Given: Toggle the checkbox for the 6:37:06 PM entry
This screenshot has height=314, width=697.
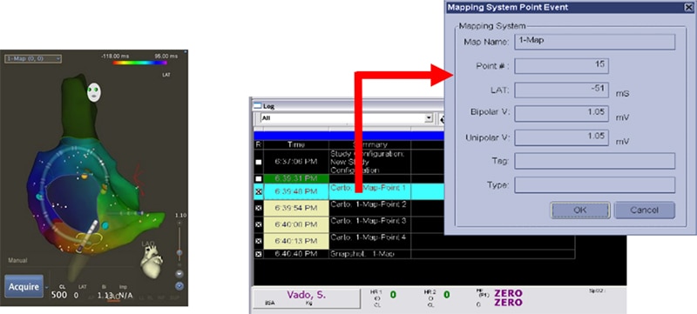Looking at the screenshot, I should tap(258, 162).
